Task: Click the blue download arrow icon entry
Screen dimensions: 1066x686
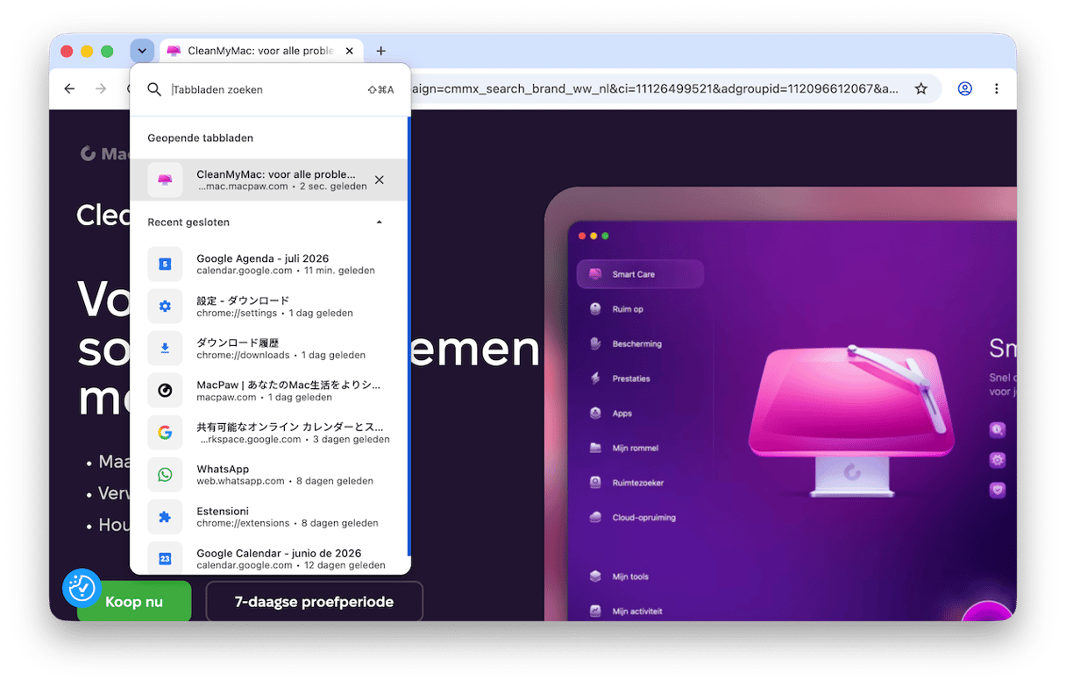Action: point(268,348)
